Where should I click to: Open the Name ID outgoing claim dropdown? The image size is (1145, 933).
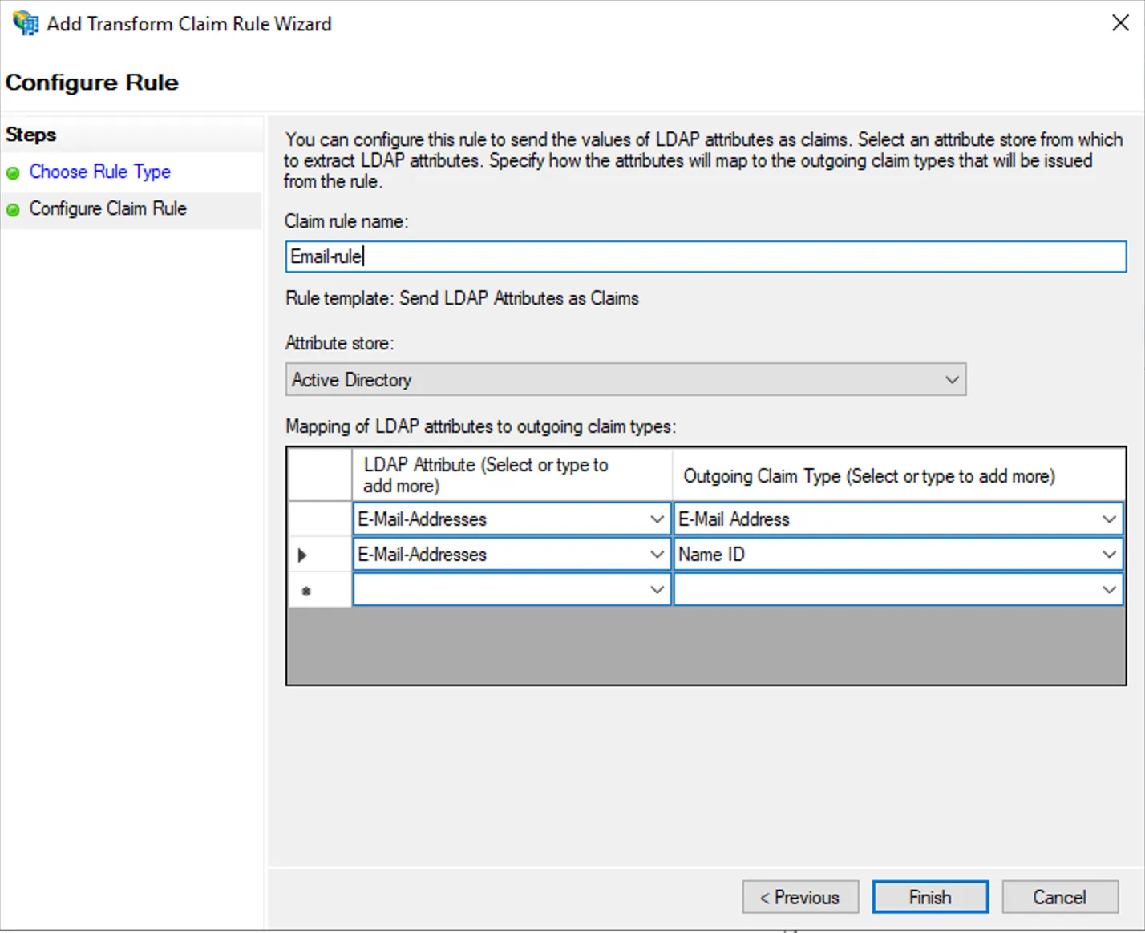tap(1110, 554)
